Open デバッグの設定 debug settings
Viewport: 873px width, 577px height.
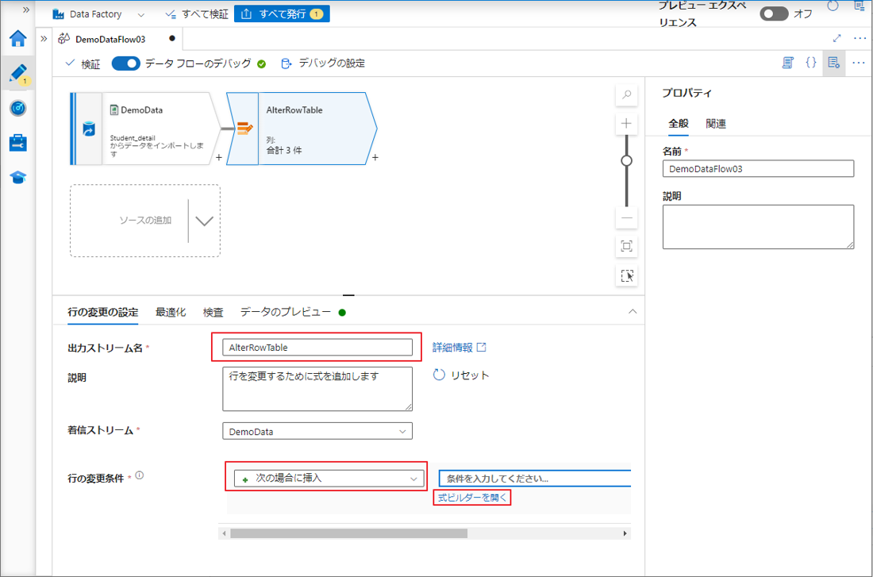[x=321, y=63]
